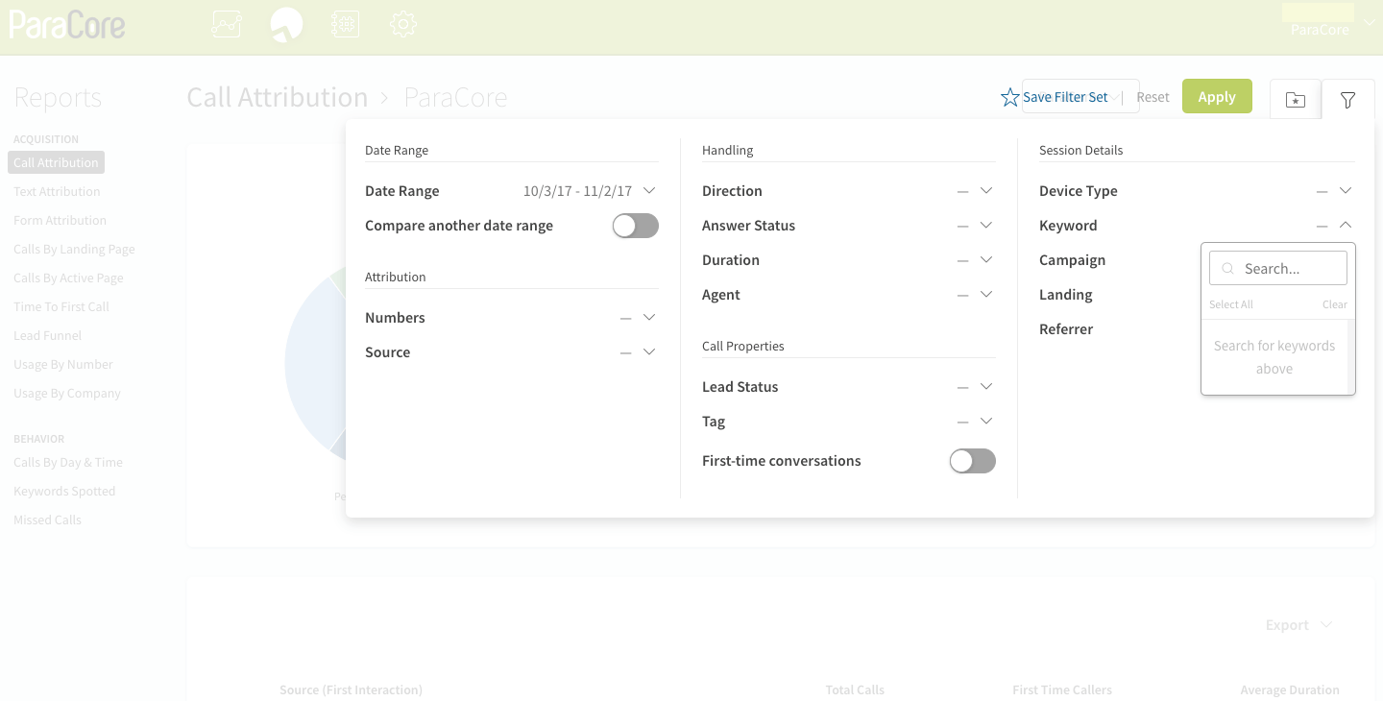Expand the Tag filter chevron

[x=986, y=422]
